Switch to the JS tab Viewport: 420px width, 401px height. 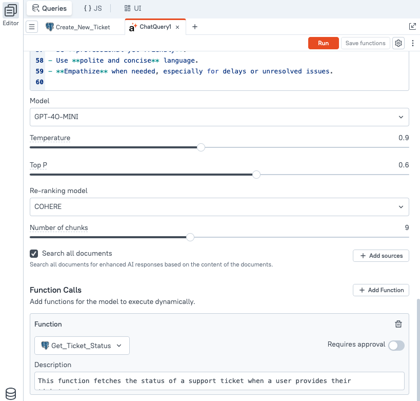93,8
